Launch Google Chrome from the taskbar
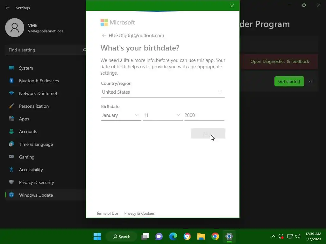326x244 pixels. coord(215,236)
